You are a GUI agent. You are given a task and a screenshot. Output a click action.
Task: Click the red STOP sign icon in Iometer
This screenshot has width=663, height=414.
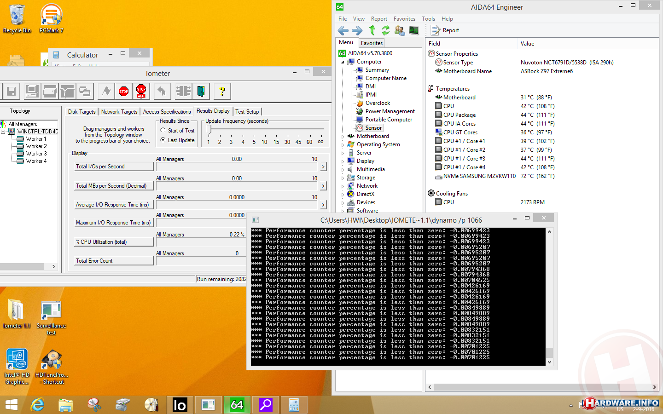124,91
